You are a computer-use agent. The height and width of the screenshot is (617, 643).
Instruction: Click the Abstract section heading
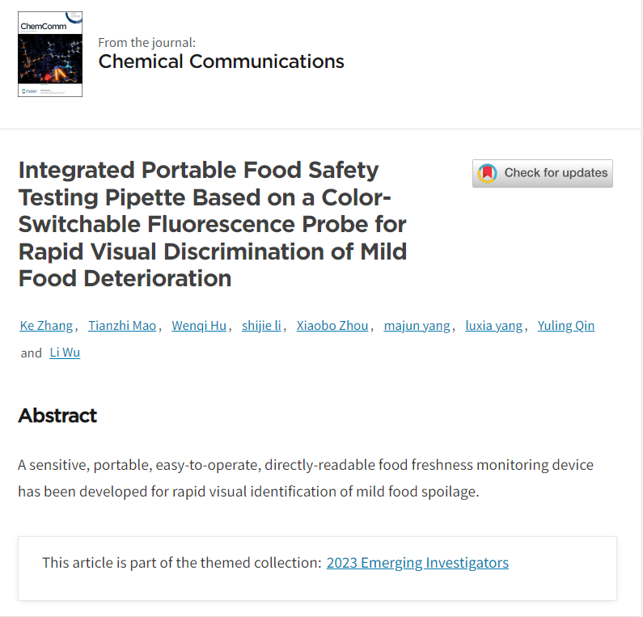click(x=57, y=416)
